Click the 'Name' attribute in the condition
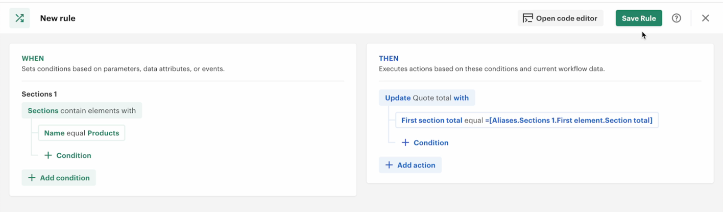 [54, 133]
